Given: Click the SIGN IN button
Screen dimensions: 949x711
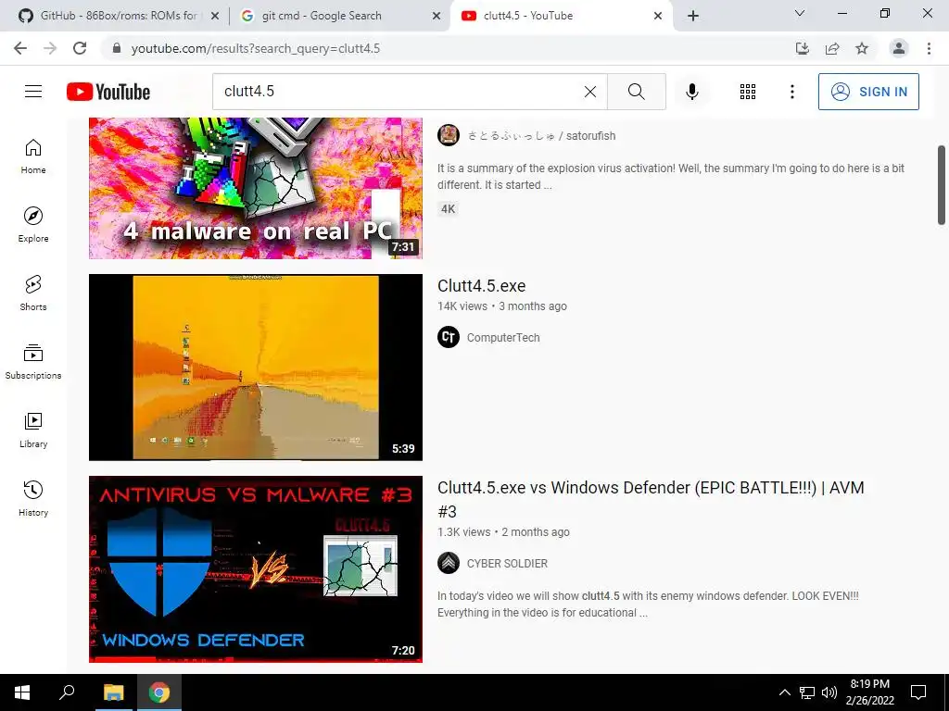Looking at the screenshot, I should click(868, 92).
